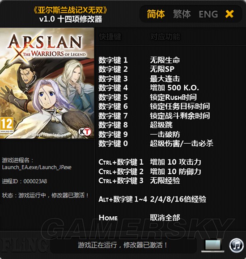This screenshot has width=246, height=259.
Task: Switch language to 简体
Action: [x=156, y=14]
